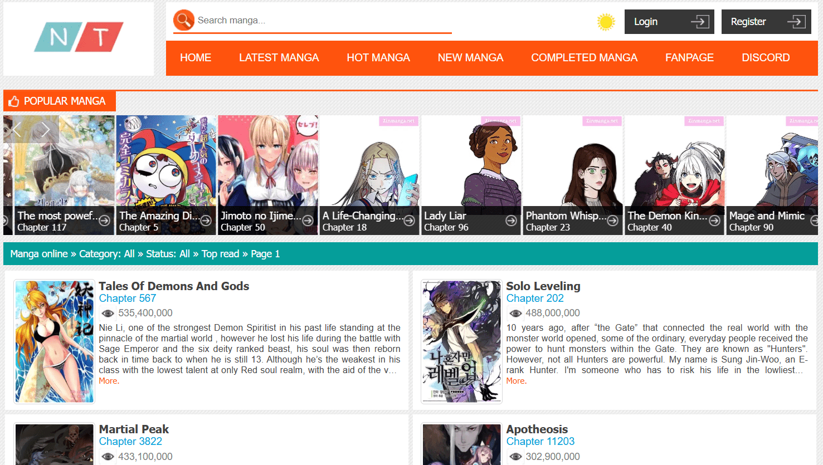Open Tales Of Demons And Gods title link
This screenshot has height=465, width=823.
174,286
